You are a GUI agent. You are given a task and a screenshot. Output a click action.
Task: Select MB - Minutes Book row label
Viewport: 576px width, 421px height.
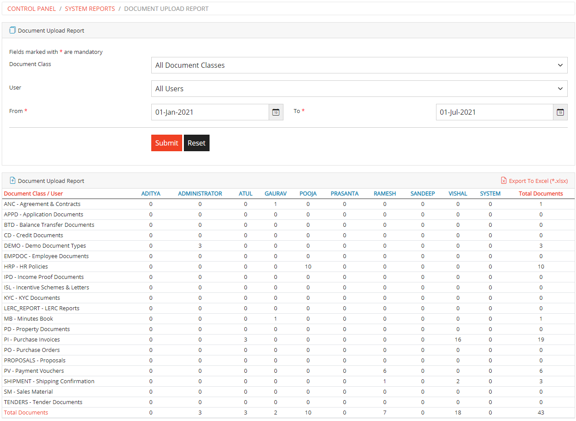click(28, 319)
